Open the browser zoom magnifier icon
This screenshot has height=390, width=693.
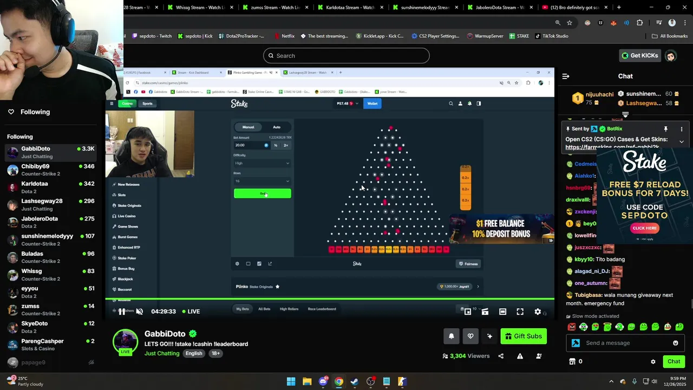click(x=558, y=23)
